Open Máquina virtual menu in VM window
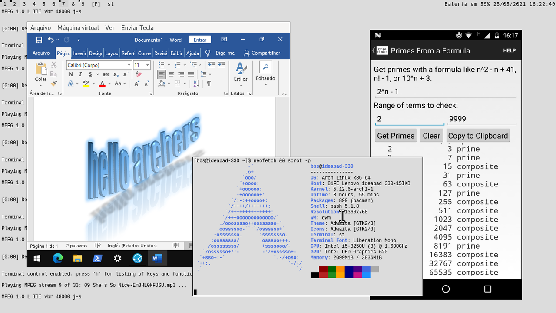 (x=78, y=27)
